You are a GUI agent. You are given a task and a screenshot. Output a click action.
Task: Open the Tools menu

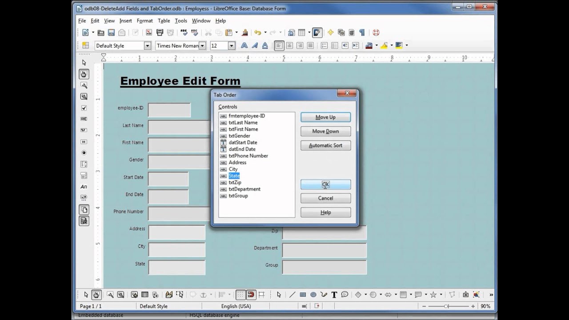[181, 21]
